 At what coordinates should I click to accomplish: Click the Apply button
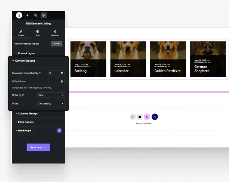pos(57,44)
